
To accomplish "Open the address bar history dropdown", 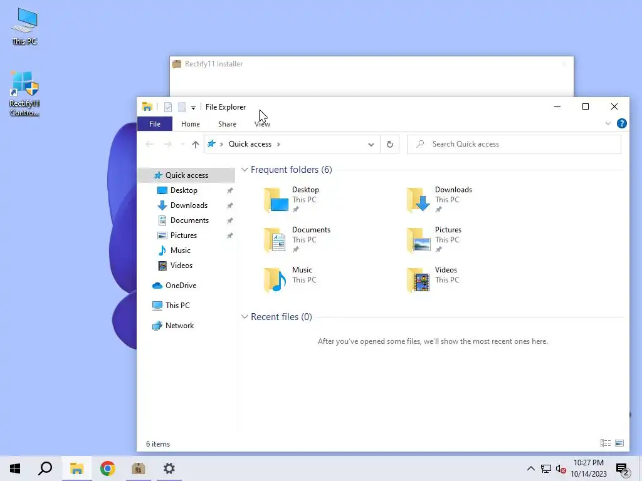I will click(371, 144).
